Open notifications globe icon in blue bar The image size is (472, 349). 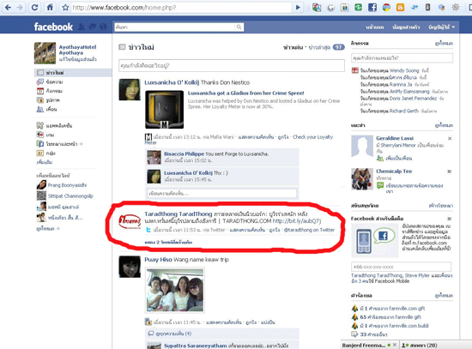coord(103,27)
